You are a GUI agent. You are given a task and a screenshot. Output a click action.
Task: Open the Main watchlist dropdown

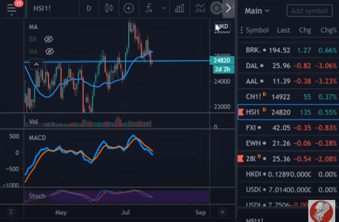point(257,11)
